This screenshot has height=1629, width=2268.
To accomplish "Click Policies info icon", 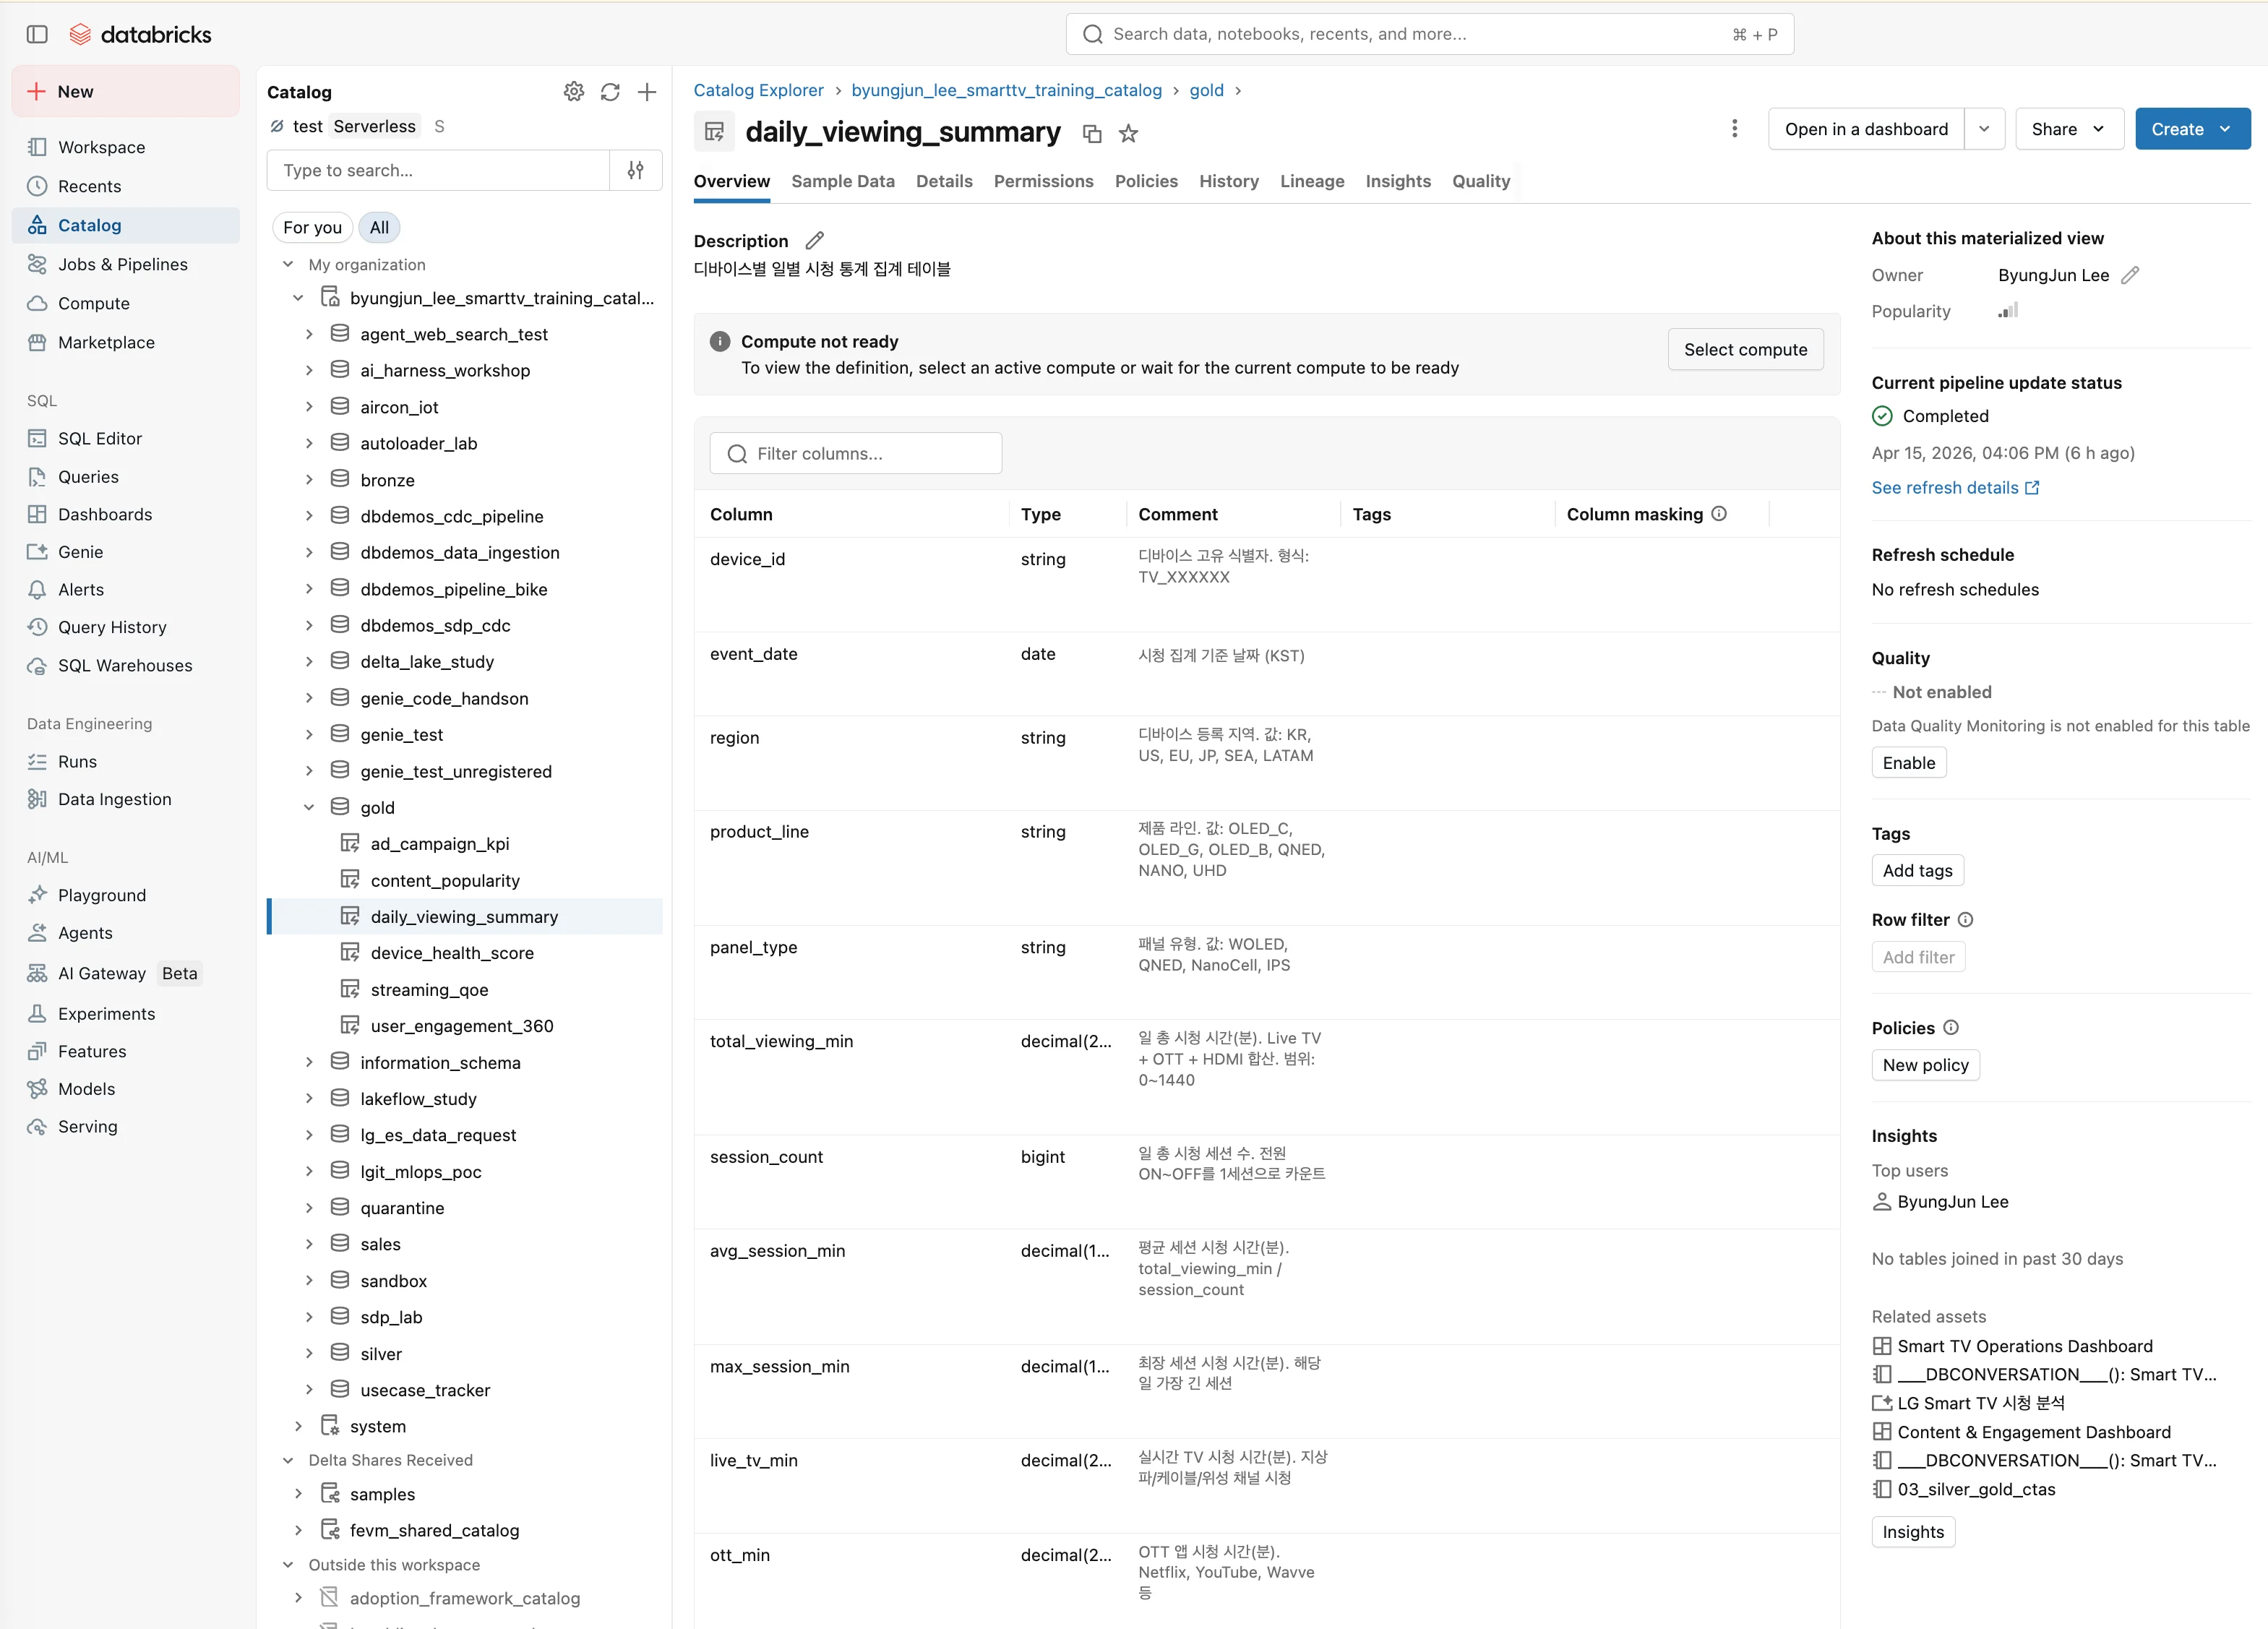I will (1950, 1027).
